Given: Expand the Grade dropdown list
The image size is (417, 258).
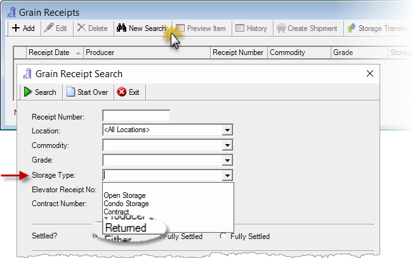Looking at the screenshot, I should point(227,160).
